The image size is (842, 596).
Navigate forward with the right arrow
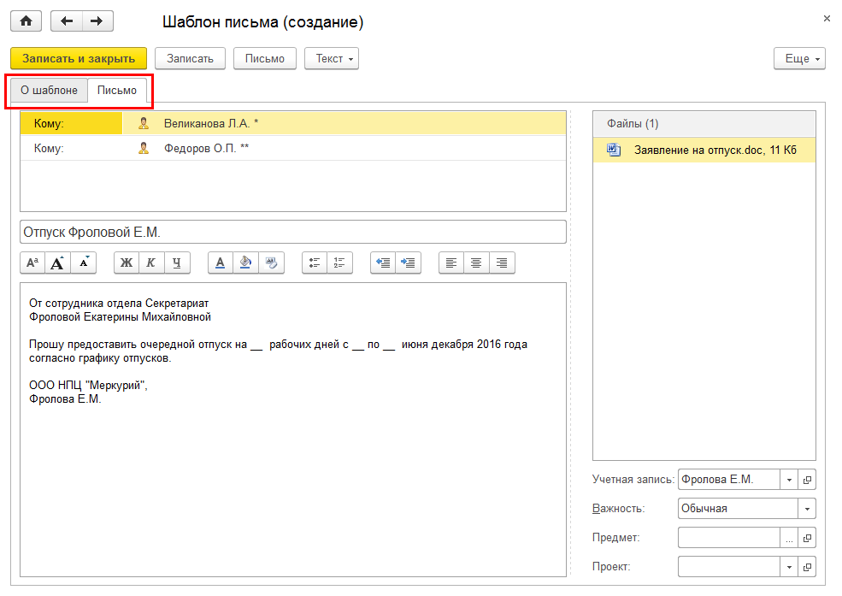click(x=97, y=21)
